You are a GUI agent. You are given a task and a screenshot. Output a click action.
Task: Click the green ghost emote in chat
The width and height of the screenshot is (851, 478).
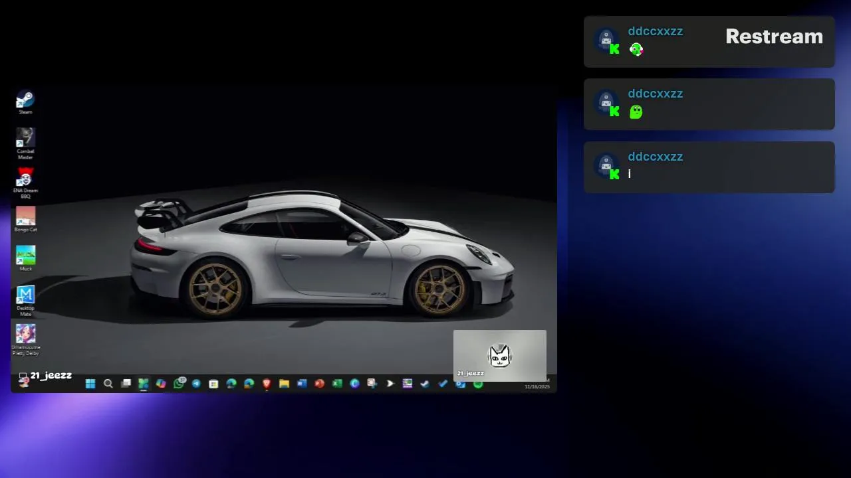coord(636,112)
